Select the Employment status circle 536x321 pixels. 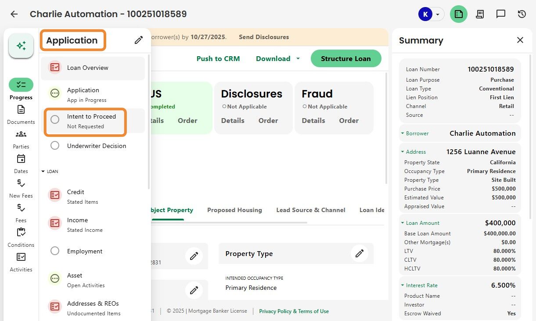click(55, 251)
